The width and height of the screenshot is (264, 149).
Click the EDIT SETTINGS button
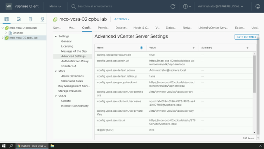coord(247,37)
